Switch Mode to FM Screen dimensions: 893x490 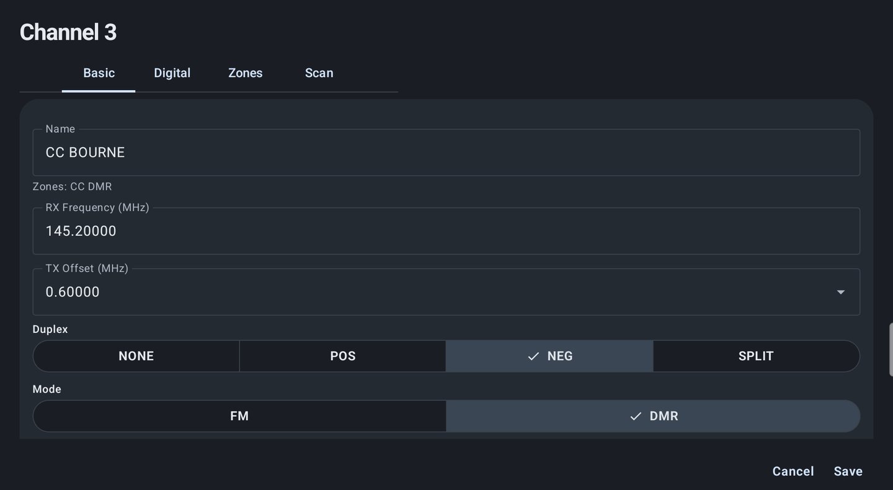point(239,416)
